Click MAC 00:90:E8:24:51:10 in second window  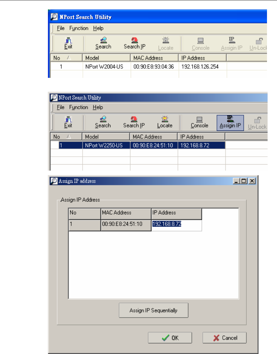click(154, 145)
